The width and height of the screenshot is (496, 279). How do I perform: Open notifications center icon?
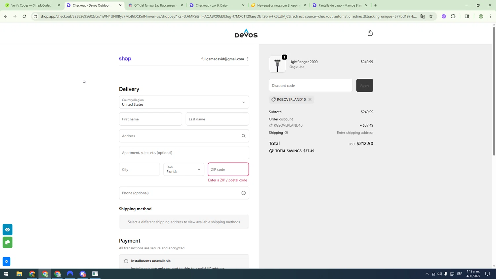[x=487, y=274]
